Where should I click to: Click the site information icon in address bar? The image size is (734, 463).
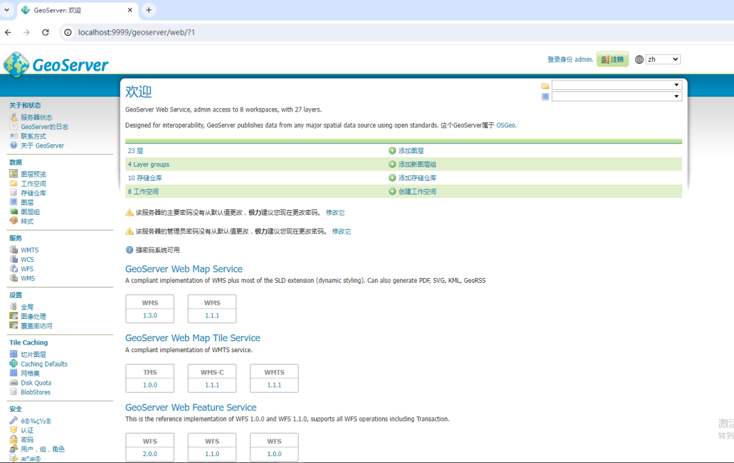pyautogui.click(x=68, y=33)
